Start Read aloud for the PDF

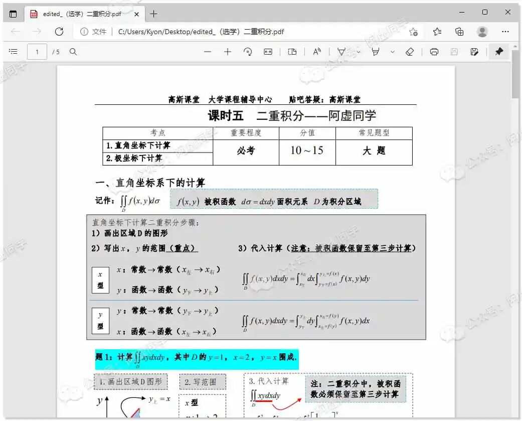pos(317,52)
